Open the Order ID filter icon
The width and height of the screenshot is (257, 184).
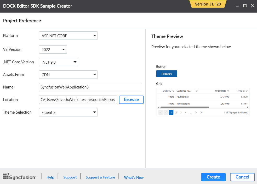pos(173,91)
